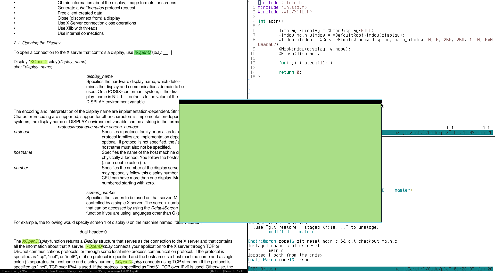Click the '2.1. Opening the Display' heading
495x273 pixels.
(37, 43)
